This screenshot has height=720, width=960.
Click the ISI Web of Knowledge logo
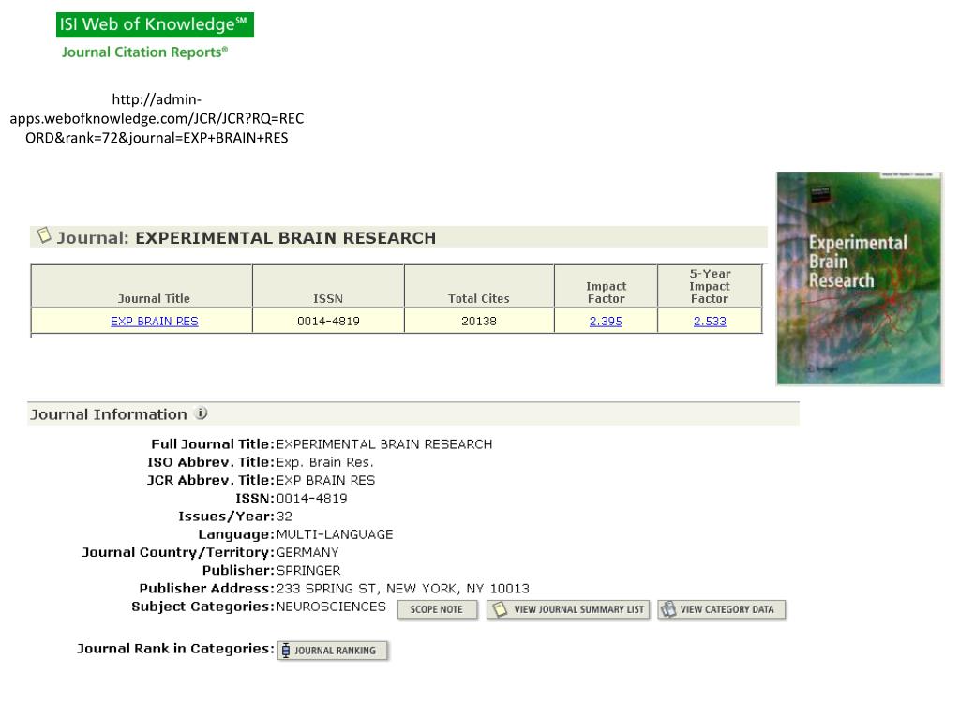pyautogui.click(x=155, y=24)
